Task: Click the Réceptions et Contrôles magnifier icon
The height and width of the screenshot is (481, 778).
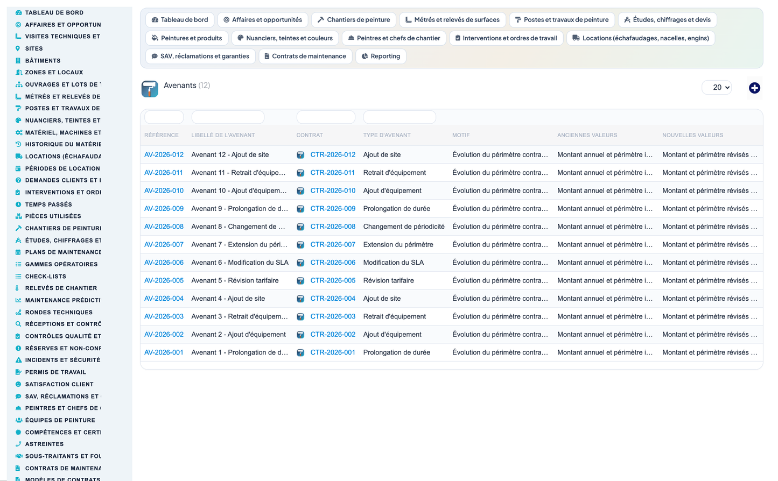Action: click(x=18, y=324)
